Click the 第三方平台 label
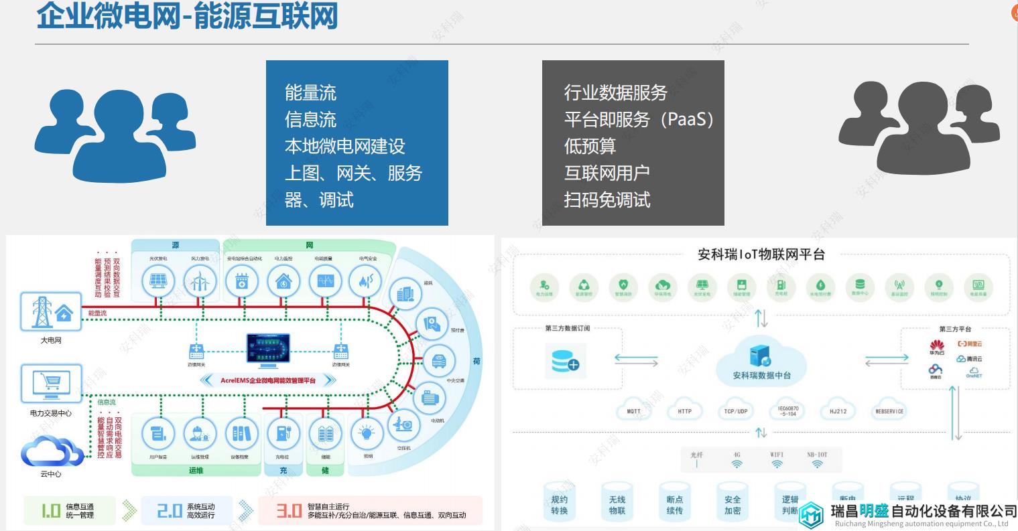Viewport: 1018px width, 531px height. click(956, 329)
